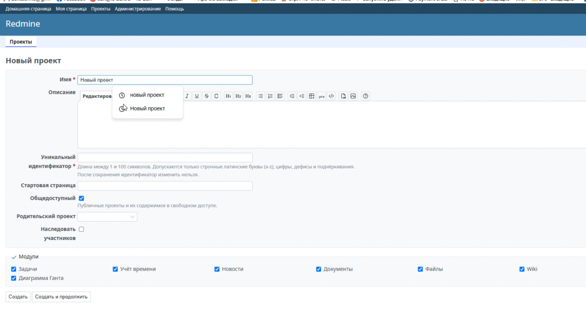The image size is (586, 325).
Task: Insert Heading 3 via H3 button
Action: tap(248, 96)
